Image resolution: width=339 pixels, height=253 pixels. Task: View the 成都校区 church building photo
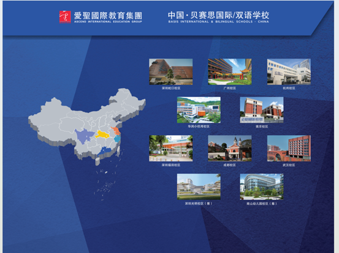(x=230, y=148)
